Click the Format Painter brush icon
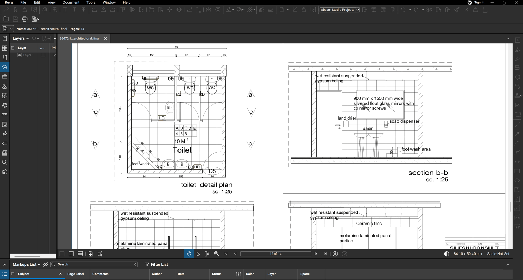 pyautogui.click(x=457, y=10)
